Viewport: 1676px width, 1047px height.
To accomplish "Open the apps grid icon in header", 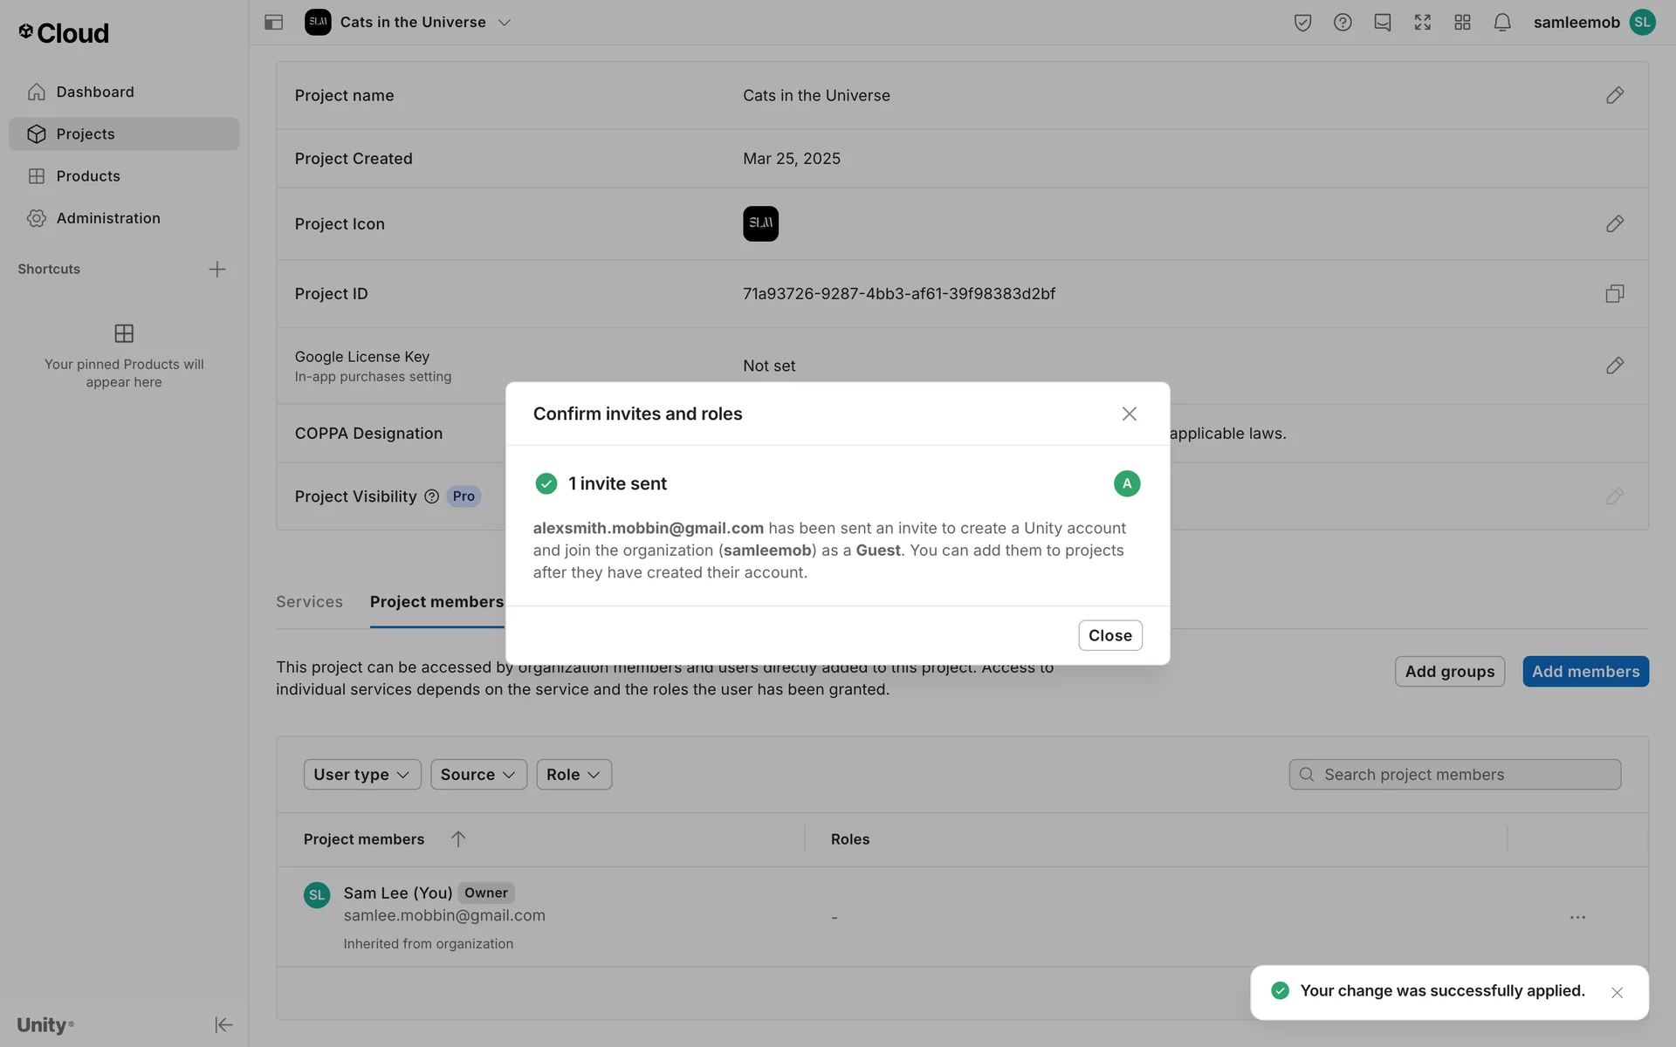I will (x=1462, y=23).
